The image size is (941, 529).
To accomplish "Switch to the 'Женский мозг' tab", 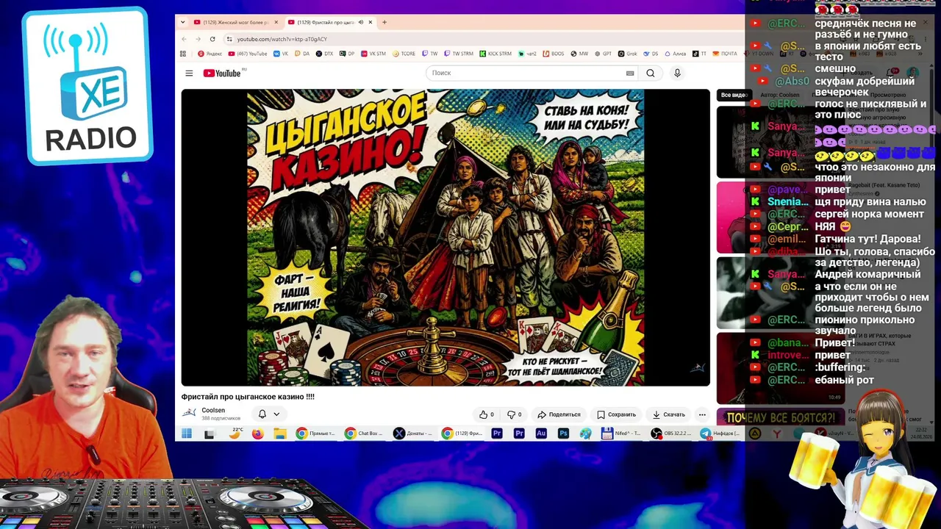I will [236, 22].
